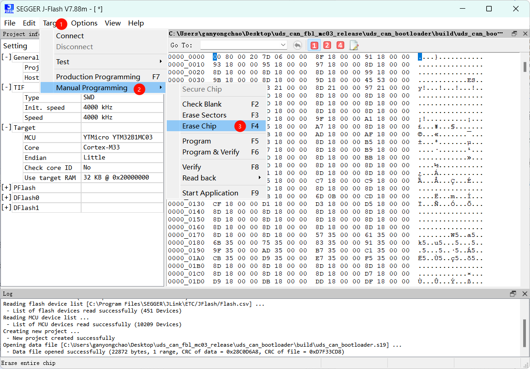Screen dimensions: 530x369
Task: Click hex row address 0000_0170
Action: click(186, 235)
